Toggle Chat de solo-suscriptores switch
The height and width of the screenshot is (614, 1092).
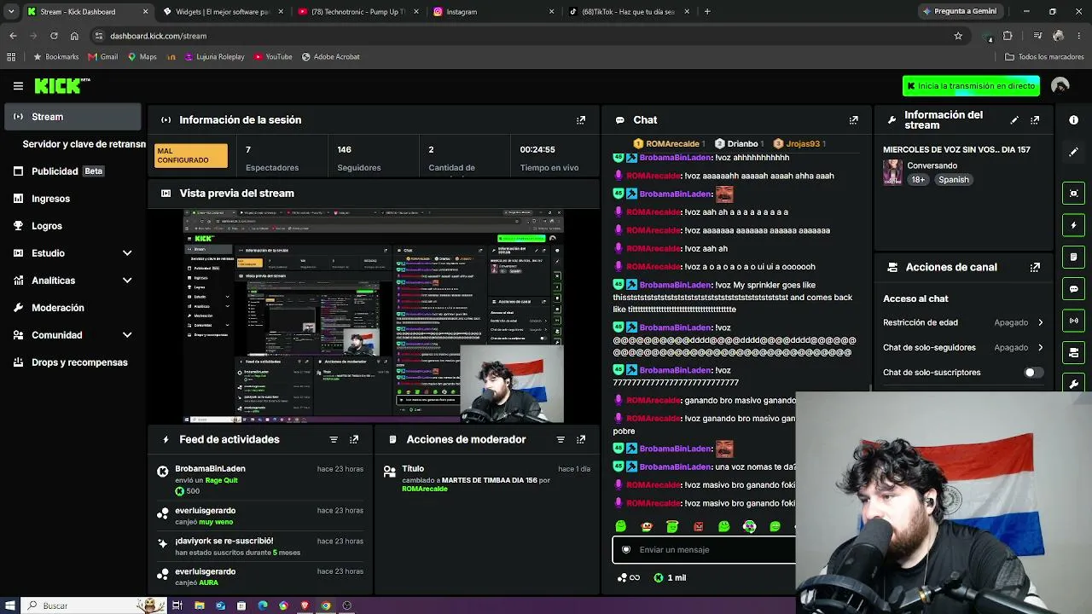(x=1033, y=373)
